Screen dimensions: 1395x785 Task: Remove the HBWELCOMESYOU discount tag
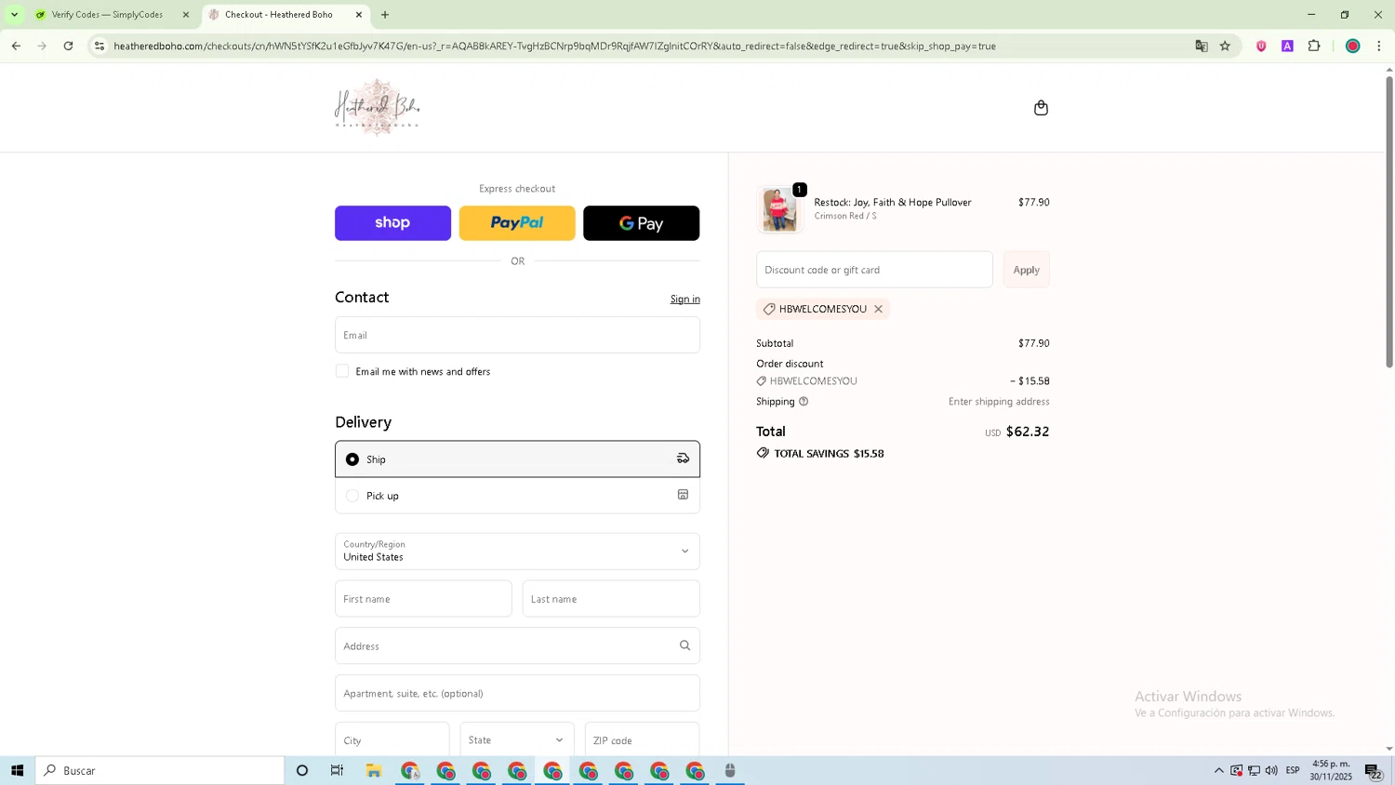tap(878, 309)
